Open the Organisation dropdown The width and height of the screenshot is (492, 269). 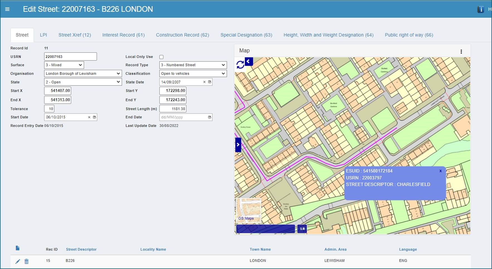(83, 74)
